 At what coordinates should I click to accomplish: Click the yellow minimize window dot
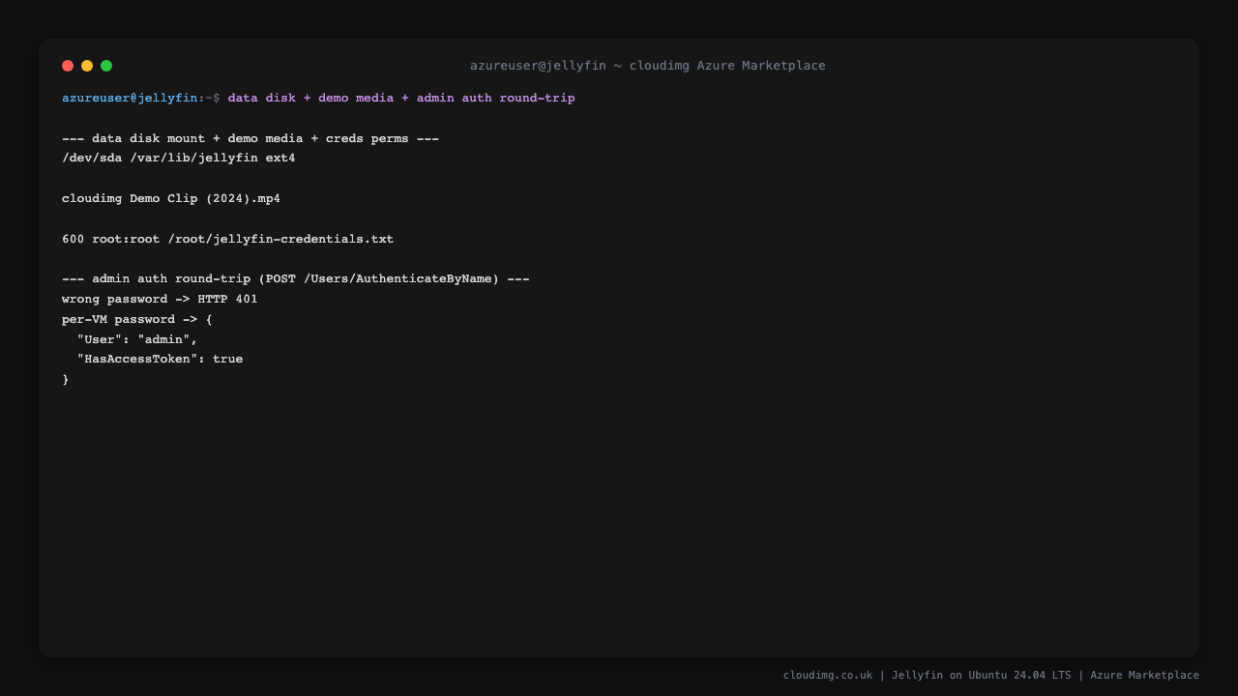pyautogui.click(x=87, y=66)
